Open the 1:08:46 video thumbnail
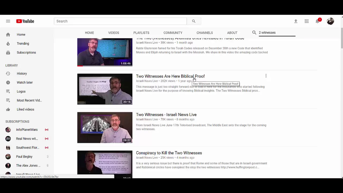This screenshot has width=343, height=193. tap(105, 52)
